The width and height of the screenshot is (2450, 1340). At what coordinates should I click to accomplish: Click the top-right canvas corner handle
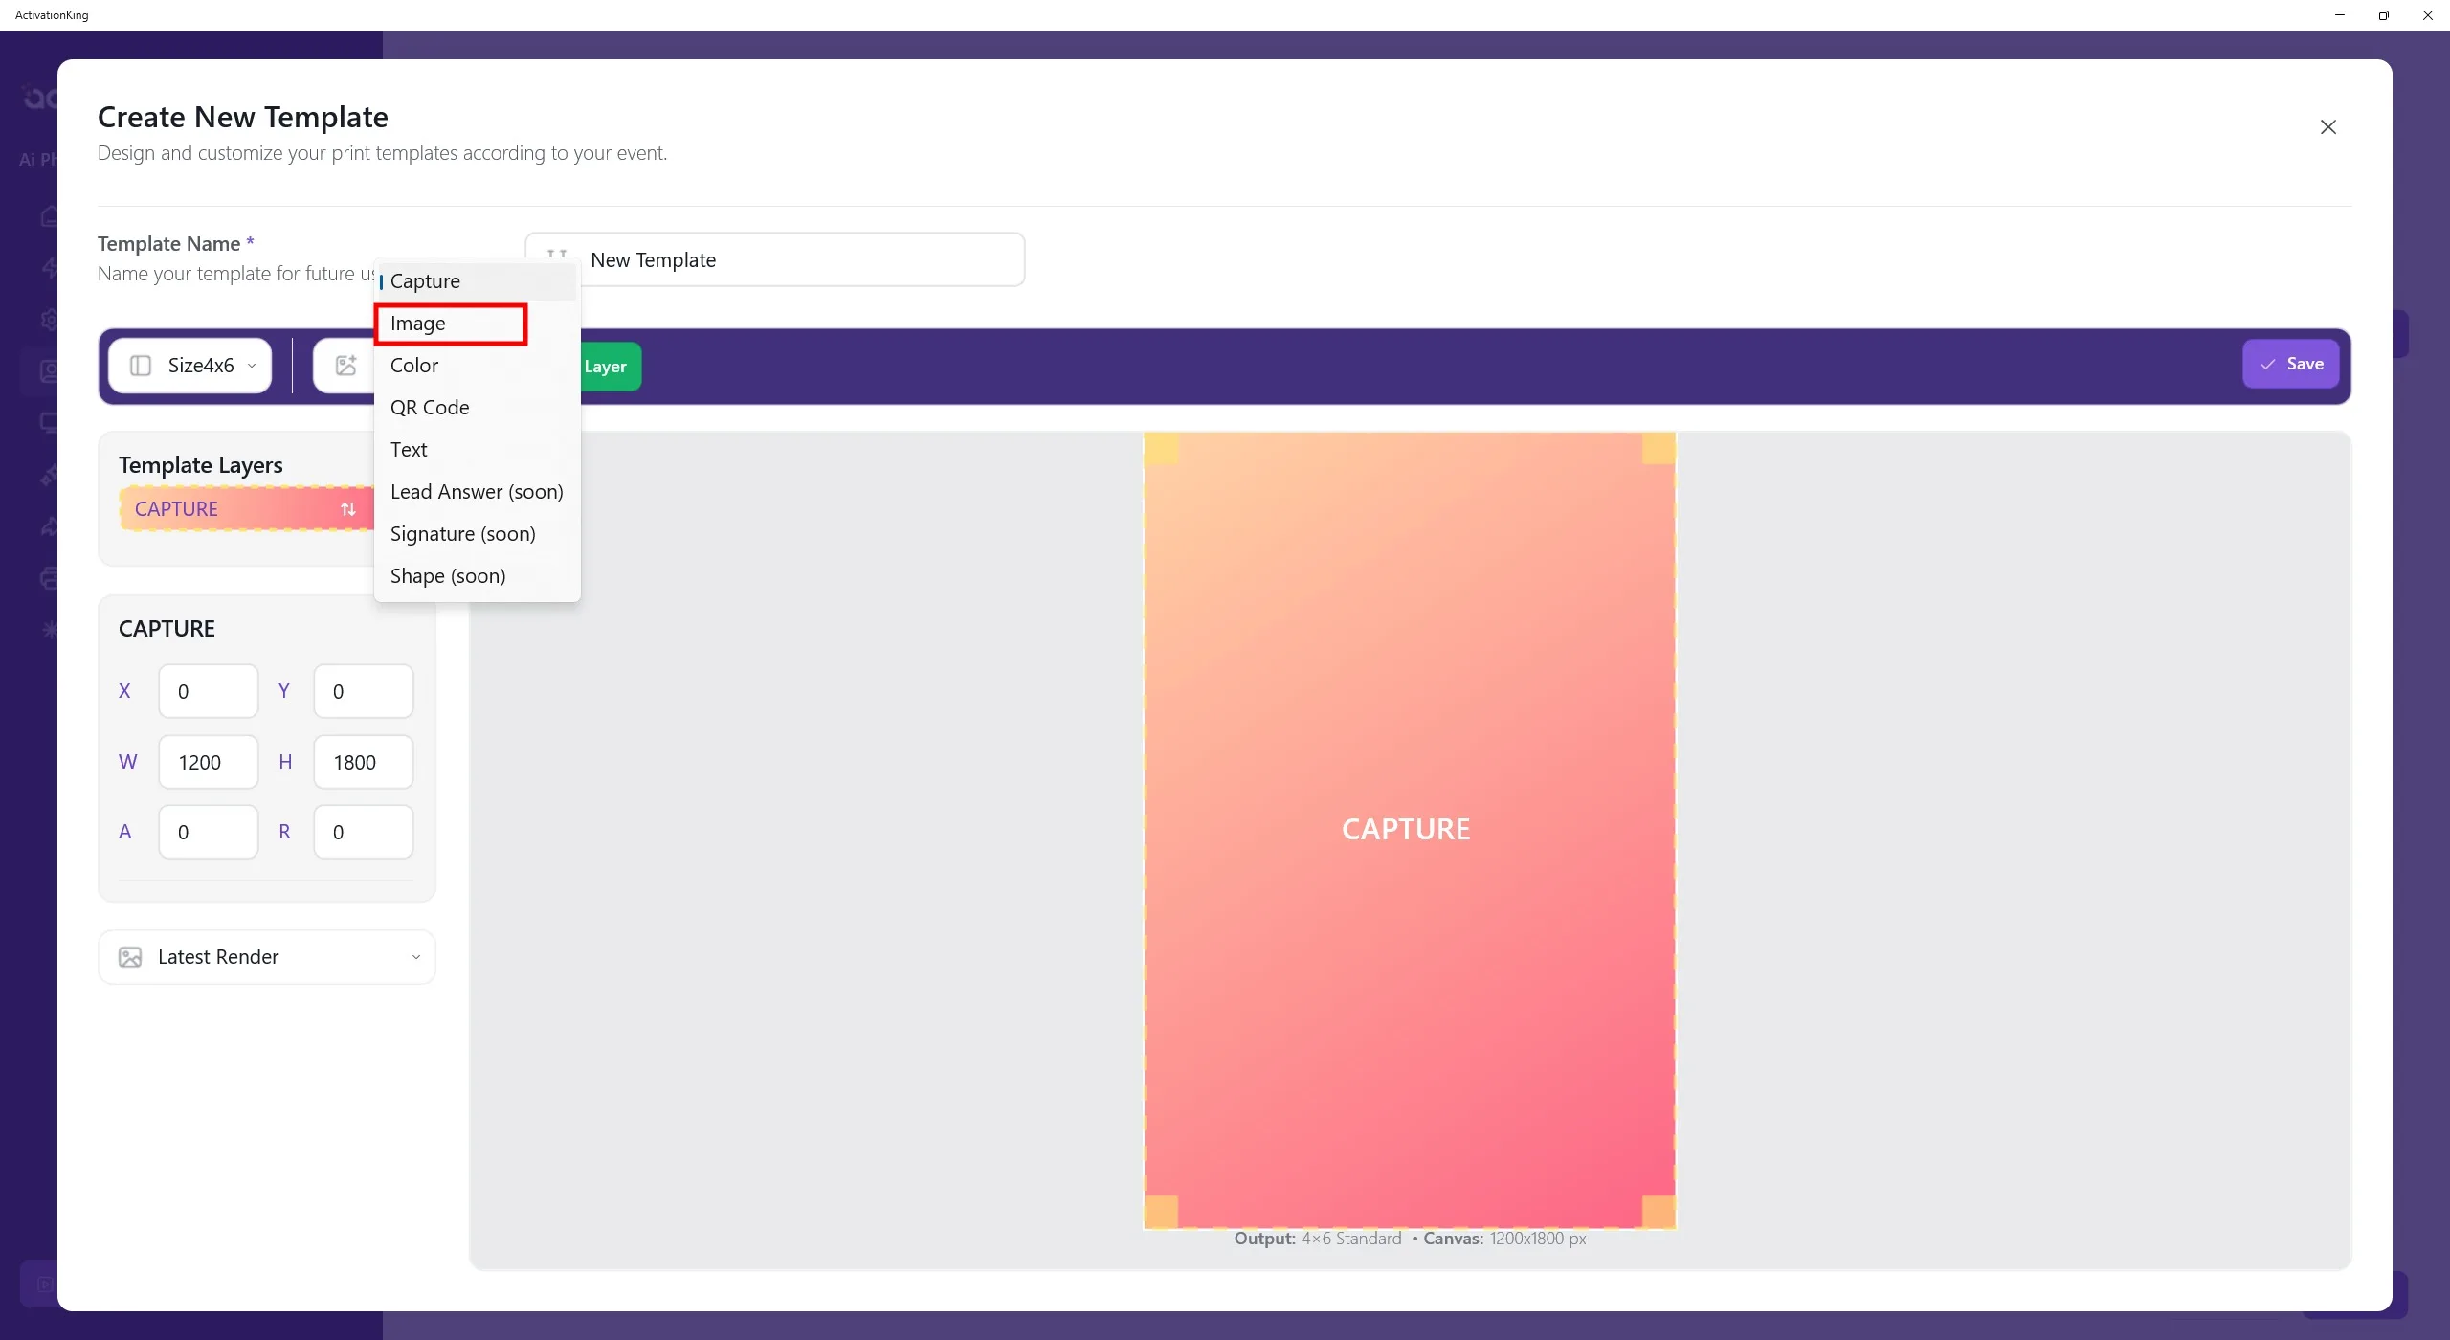[x=1659, y=448]
